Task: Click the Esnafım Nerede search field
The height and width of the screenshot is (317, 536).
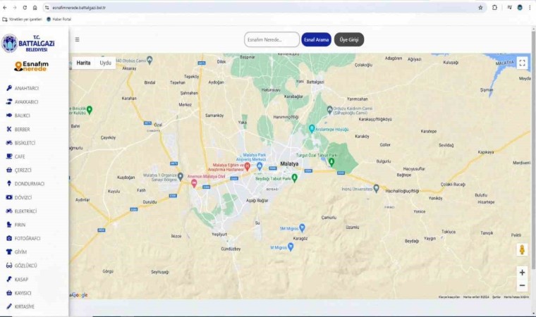Action: coord(272,39)
